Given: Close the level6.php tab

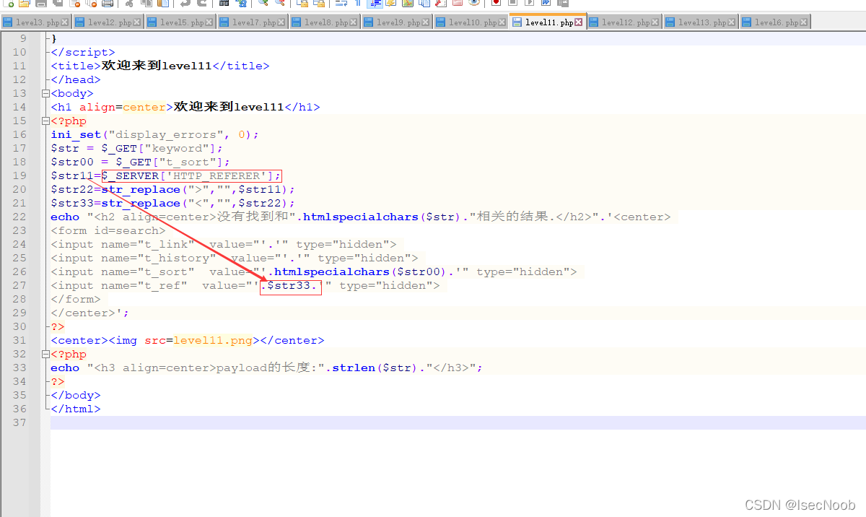Looking at the screenshot, I should tap(804, 23).
